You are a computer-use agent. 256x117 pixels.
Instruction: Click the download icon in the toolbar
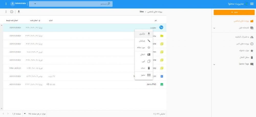[x=19, y=12]
